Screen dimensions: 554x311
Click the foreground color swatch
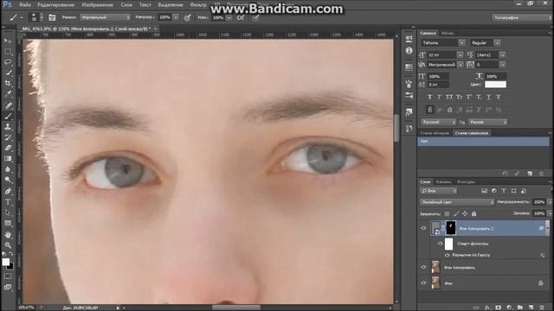[6, 262]
